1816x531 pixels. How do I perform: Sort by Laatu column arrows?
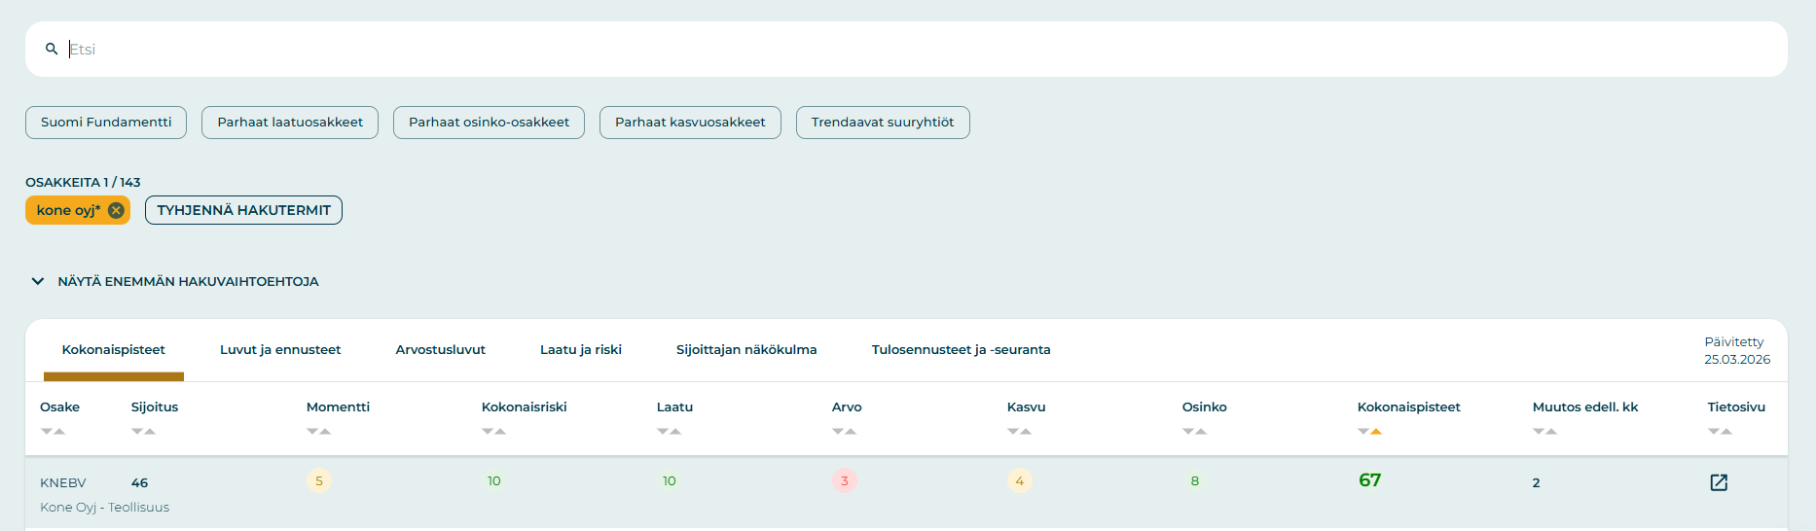[x=669, y=431]
